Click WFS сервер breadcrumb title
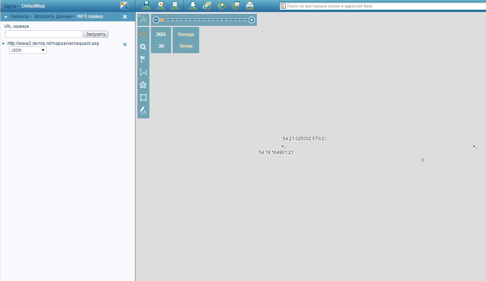This screenshot has width=486, height=281. (90, 16)
